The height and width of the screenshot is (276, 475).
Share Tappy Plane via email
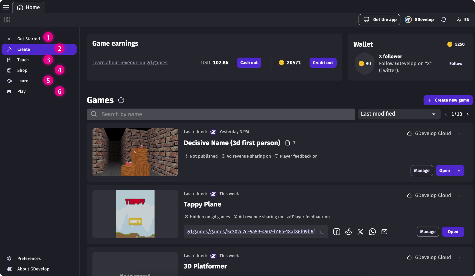384,232
